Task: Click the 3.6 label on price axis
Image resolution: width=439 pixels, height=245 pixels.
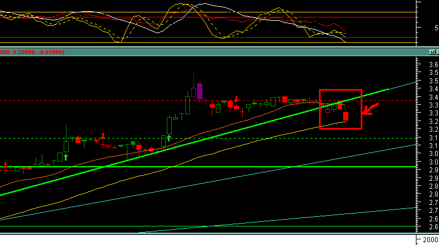Action: [434, 64]
